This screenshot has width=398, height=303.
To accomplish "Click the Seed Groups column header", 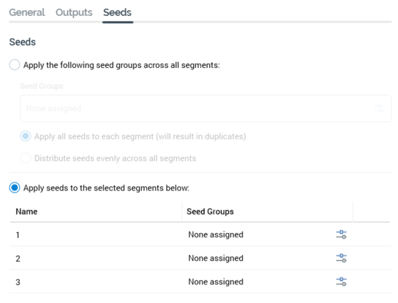I will click(210, 212).
